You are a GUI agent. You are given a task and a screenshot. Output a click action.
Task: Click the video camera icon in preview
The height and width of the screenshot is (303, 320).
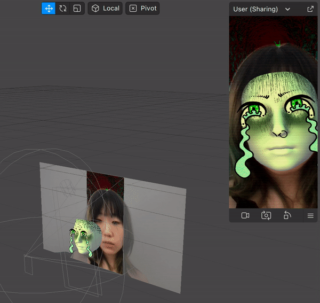pyautogui.click(x=245, y=215)
